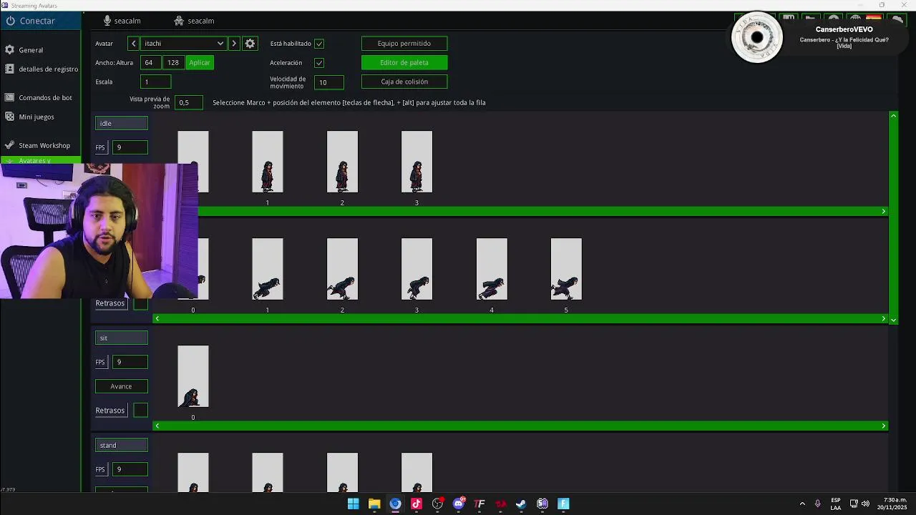Open avatar settings gear icon
Image resolution: width=916 pixels, height=515 pixels.
click(250, 44)
